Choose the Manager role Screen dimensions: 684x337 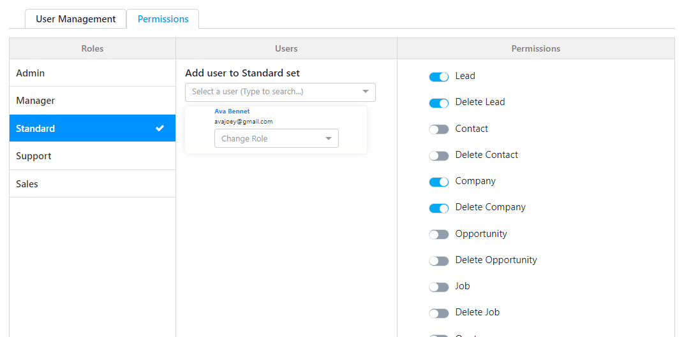93,101
